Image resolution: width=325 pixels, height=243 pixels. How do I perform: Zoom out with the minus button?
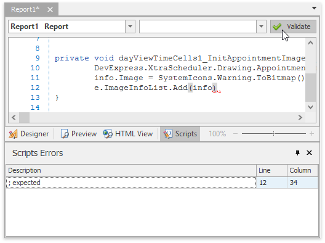coord(235,134)
